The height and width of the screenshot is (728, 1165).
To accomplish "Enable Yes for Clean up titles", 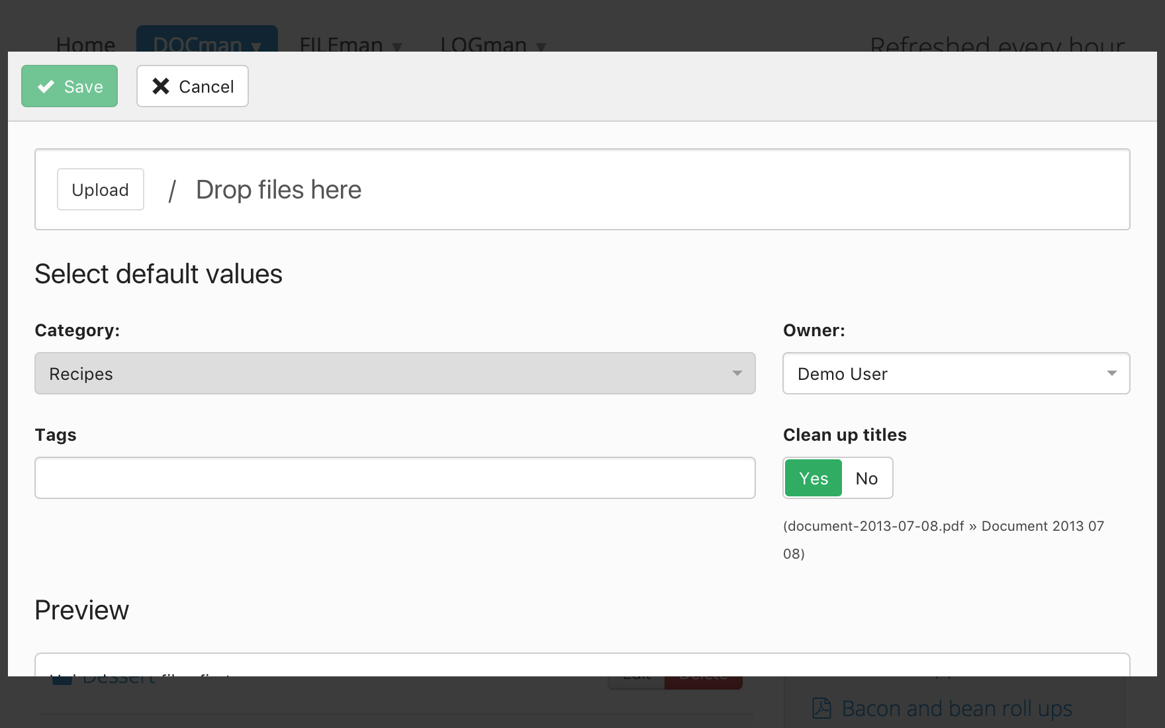I will coord(813,478).
